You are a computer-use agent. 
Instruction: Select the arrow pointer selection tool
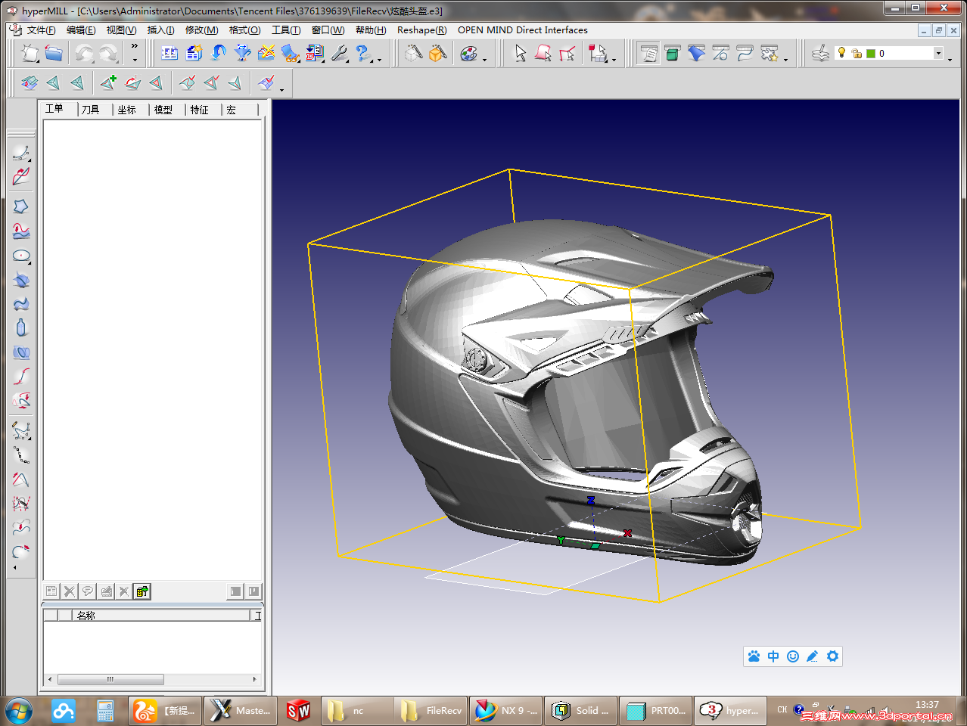[x=520, y=53]
